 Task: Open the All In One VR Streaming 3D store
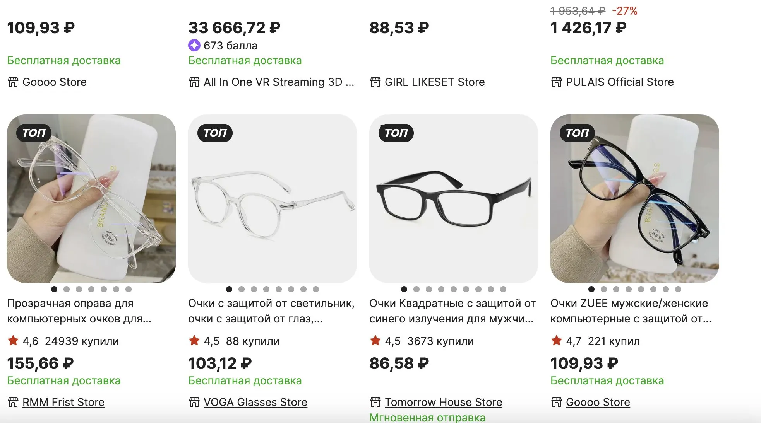[x=279, y=82]
